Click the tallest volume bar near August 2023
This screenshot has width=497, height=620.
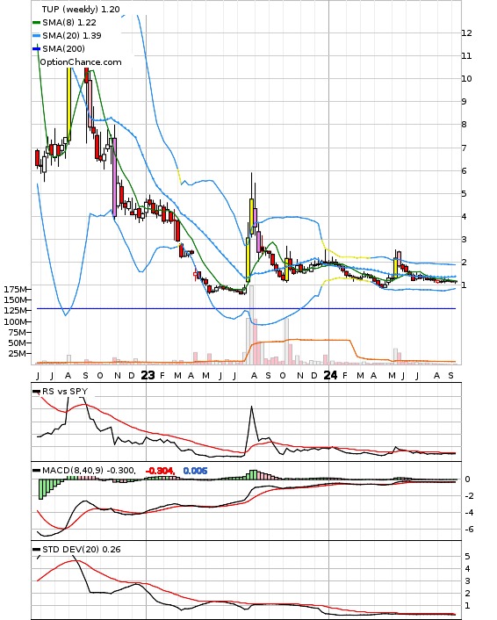[251, 323]
